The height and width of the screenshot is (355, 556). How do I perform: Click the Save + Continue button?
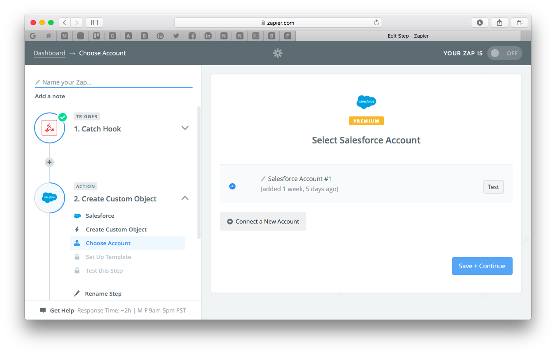pyautogui.click(x=482, y=266)
